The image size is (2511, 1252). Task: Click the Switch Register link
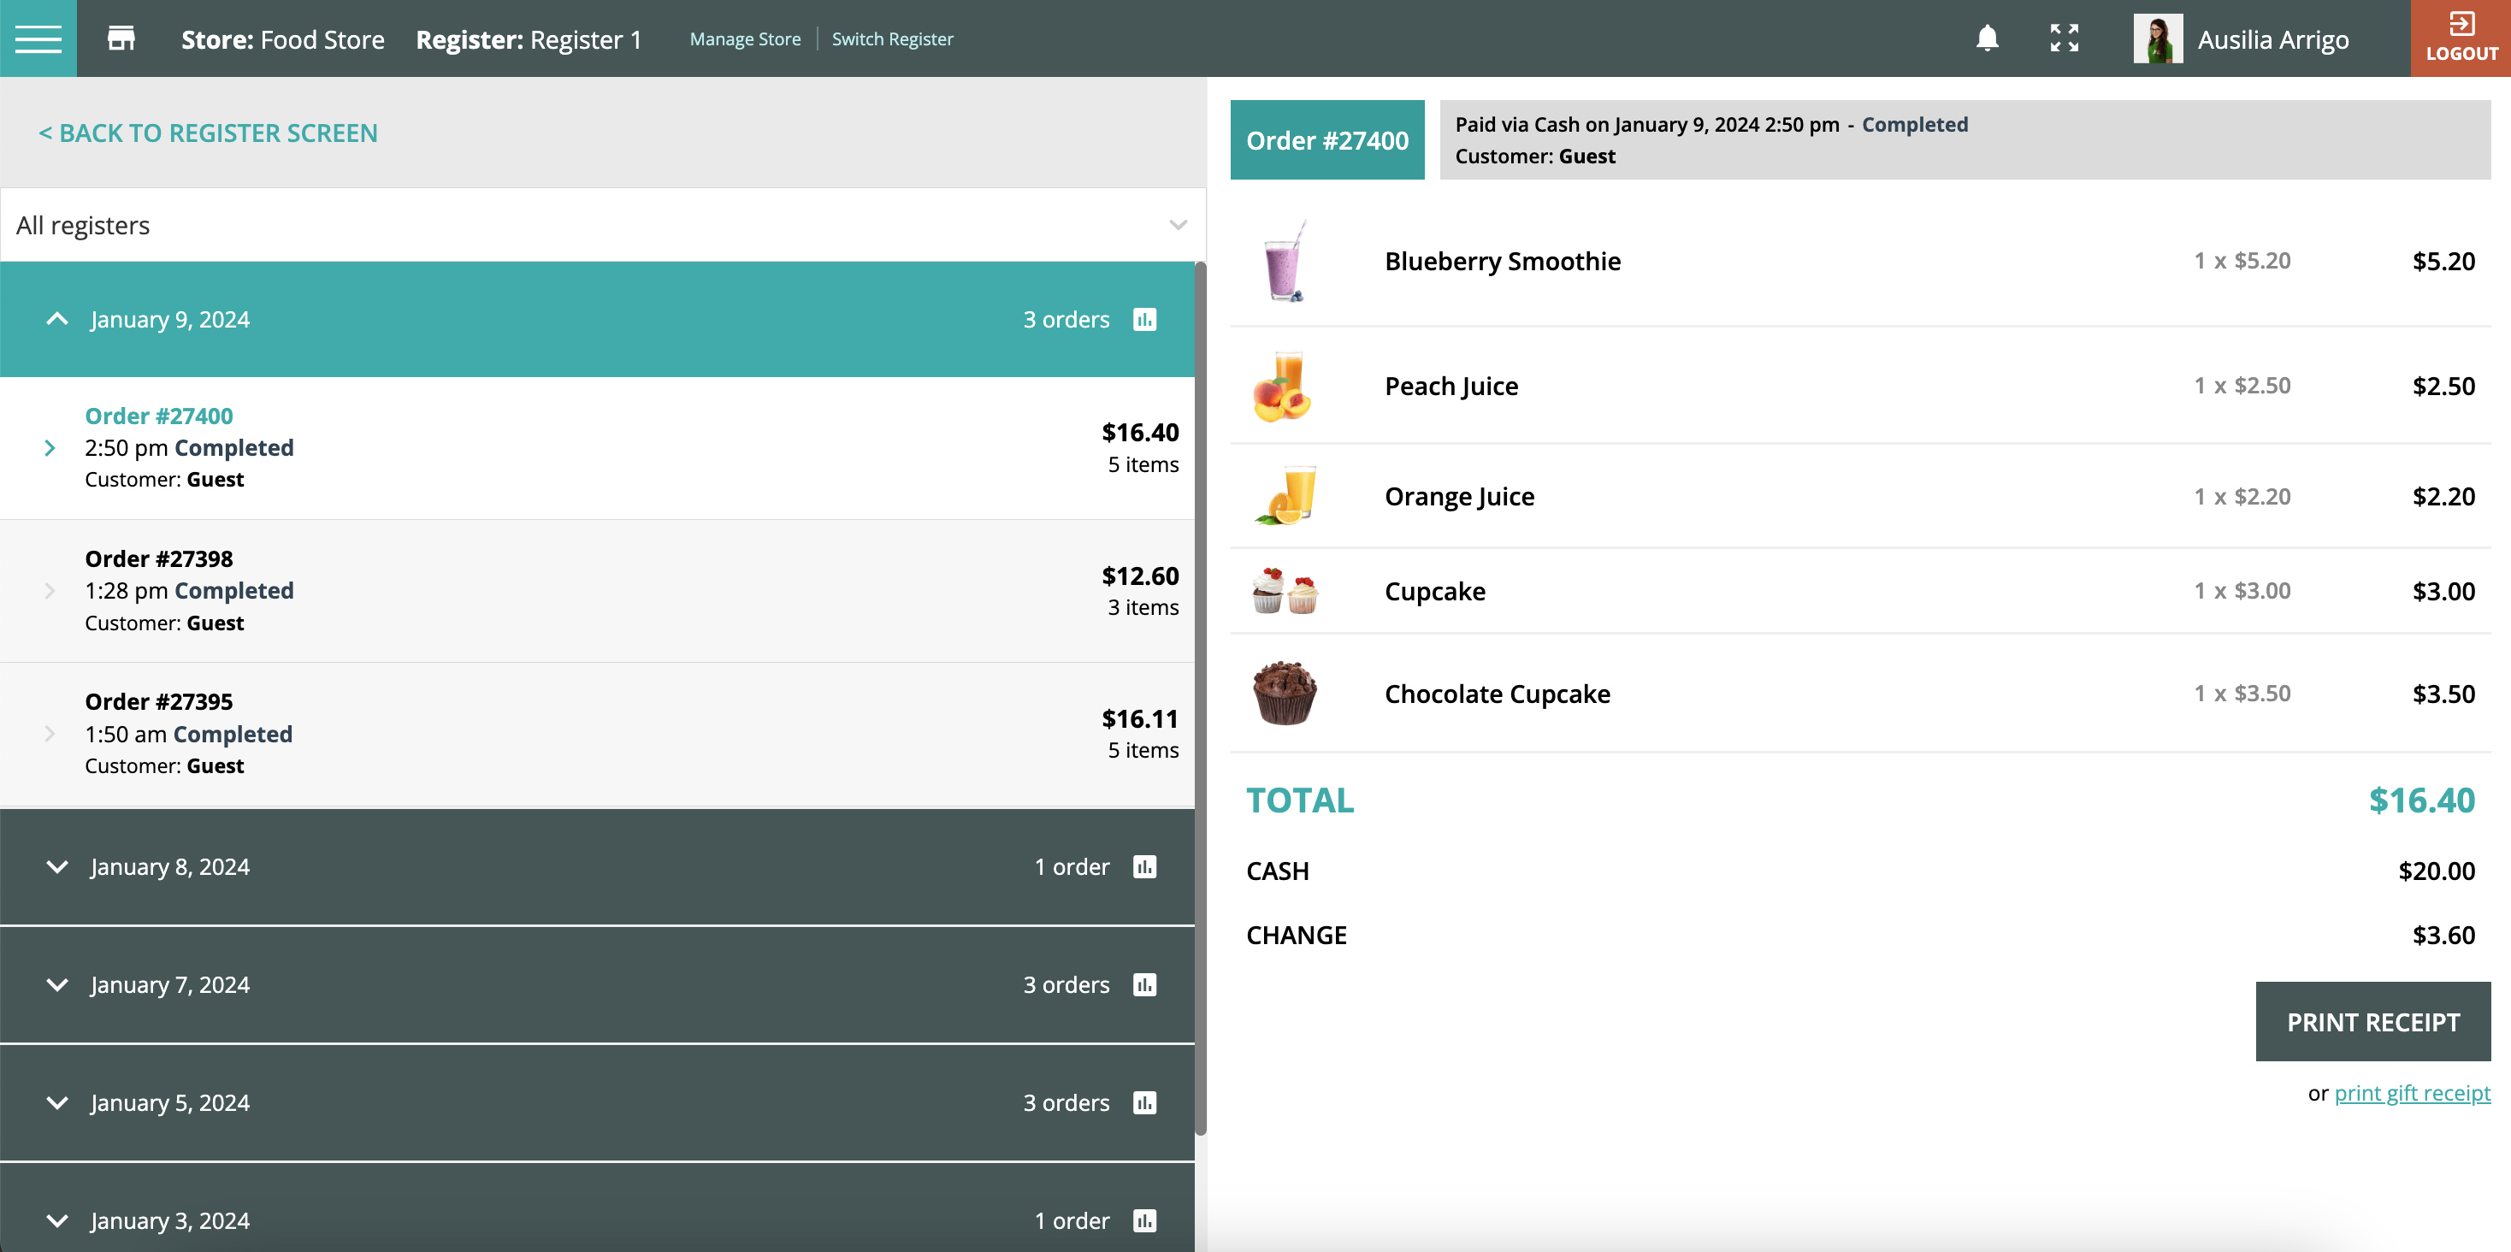pyautogui.click(x=892, y=39)
